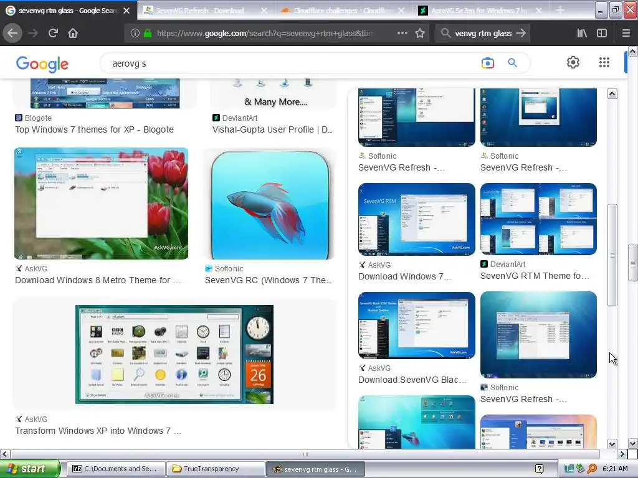Bookmark this page with the star icon
638x478 pixels.
click(420, 34)
